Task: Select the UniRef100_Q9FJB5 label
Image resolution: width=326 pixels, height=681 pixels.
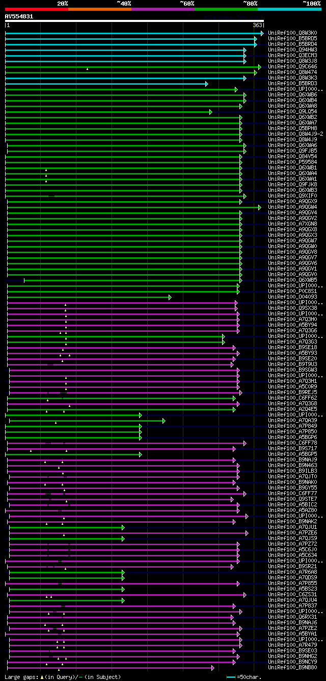Action: pyautogui.click(x=293, y=151)
